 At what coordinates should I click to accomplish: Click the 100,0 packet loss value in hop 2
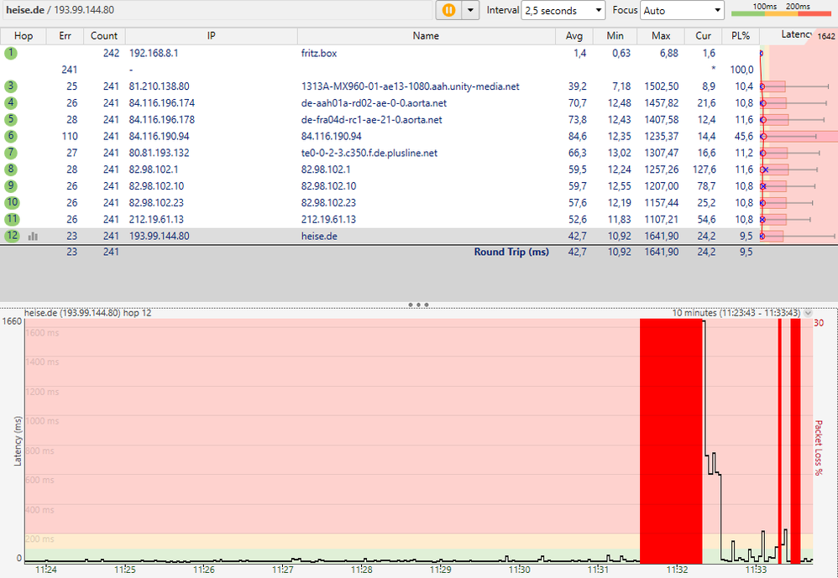(741, 70)
